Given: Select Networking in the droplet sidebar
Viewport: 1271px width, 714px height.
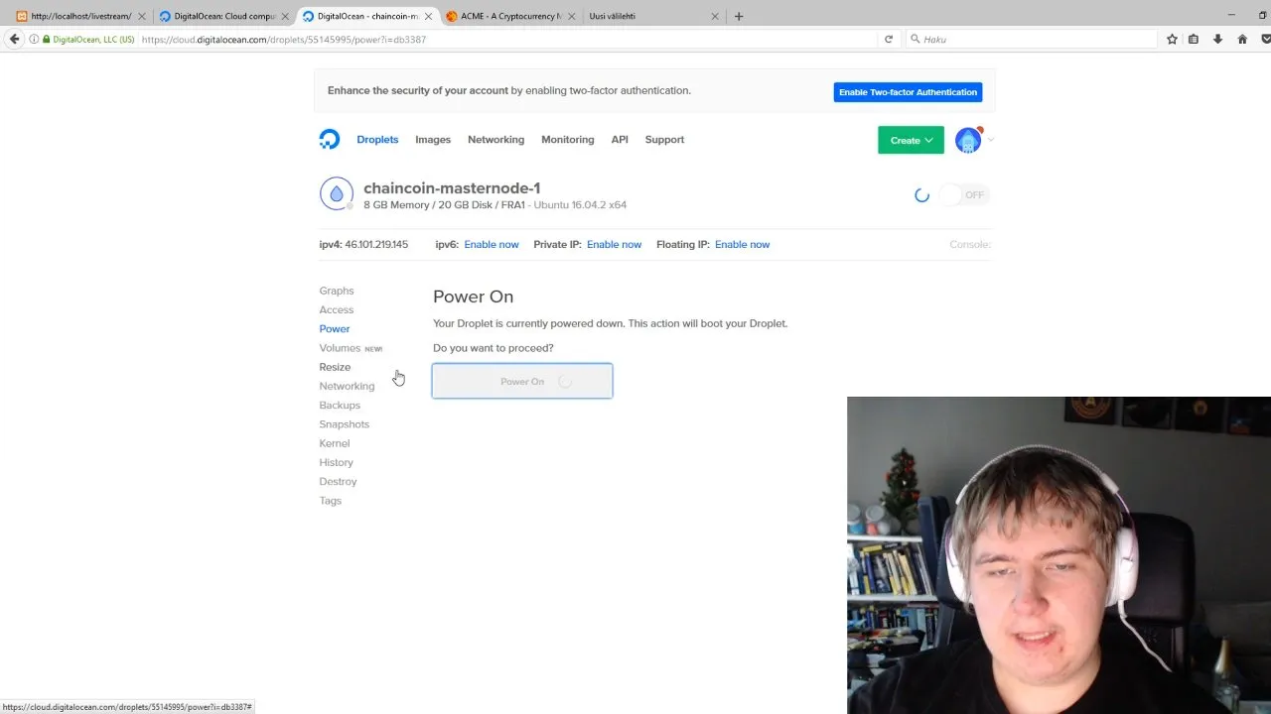Looking at the screenshot, I should click(347, 386).
